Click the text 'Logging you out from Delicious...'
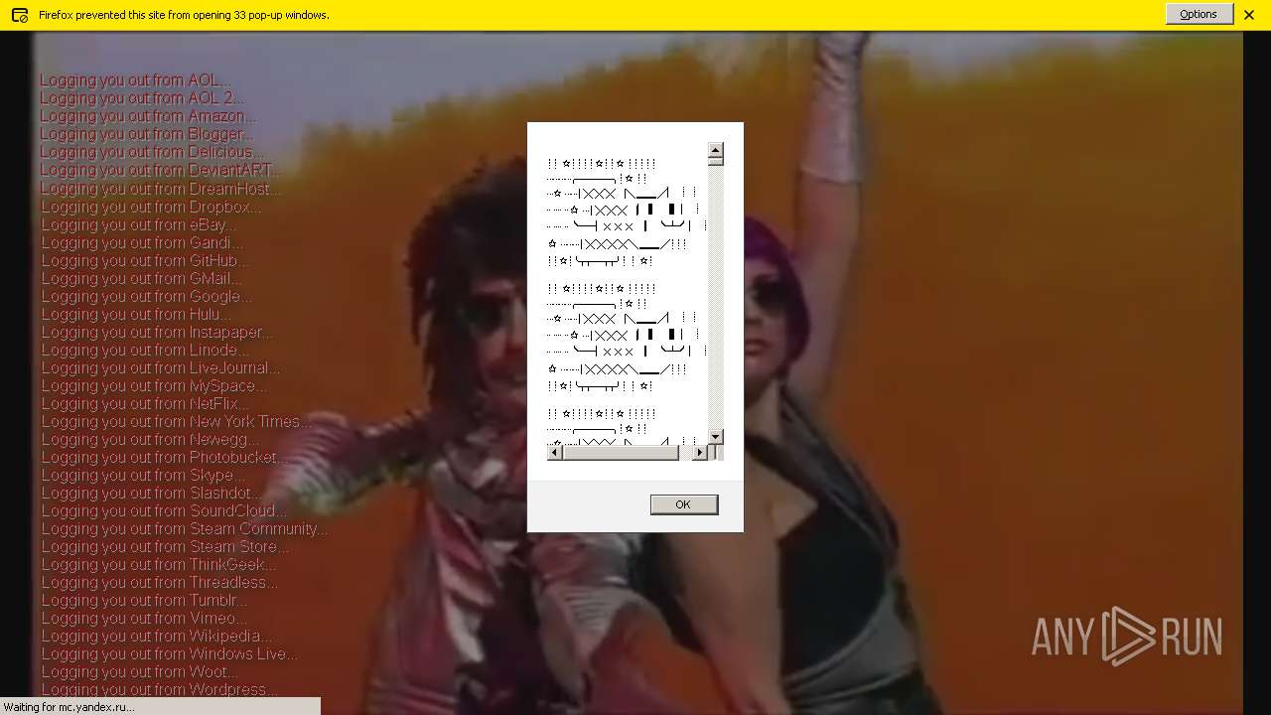This screenshot has height=715, width=1271. [x=152, y=152]
